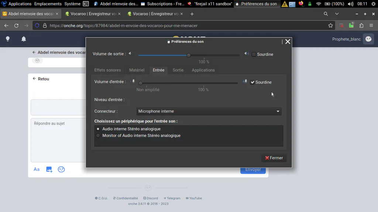The height and width of the screenshot is (212, 378).
Task: Insert an image with the image-plus icon
Action: pyautogui.click(x=49, y=169)
